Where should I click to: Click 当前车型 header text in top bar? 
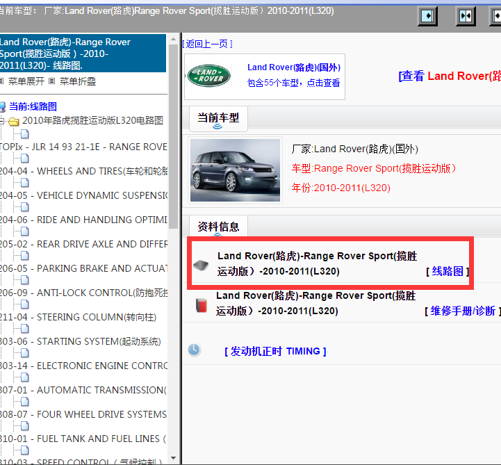166,11
